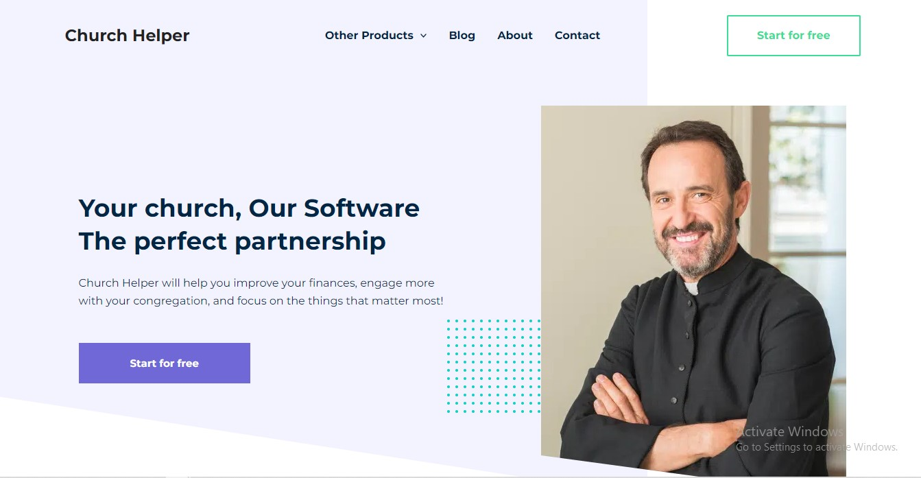Open the About page

point(515,36)
